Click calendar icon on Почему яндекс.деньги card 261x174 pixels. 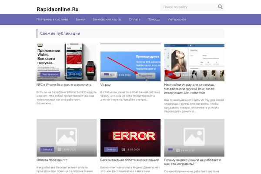pyautogui.click(x=178, y=151)
